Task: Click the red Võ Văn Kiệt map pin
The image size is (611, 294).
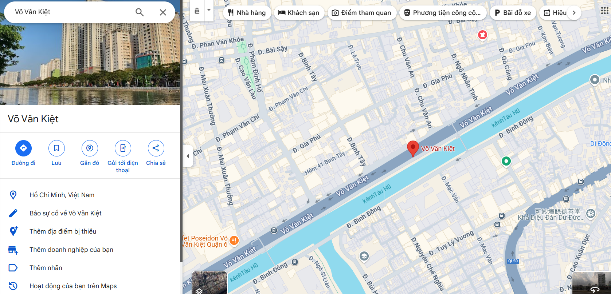Action: point(413,148)
